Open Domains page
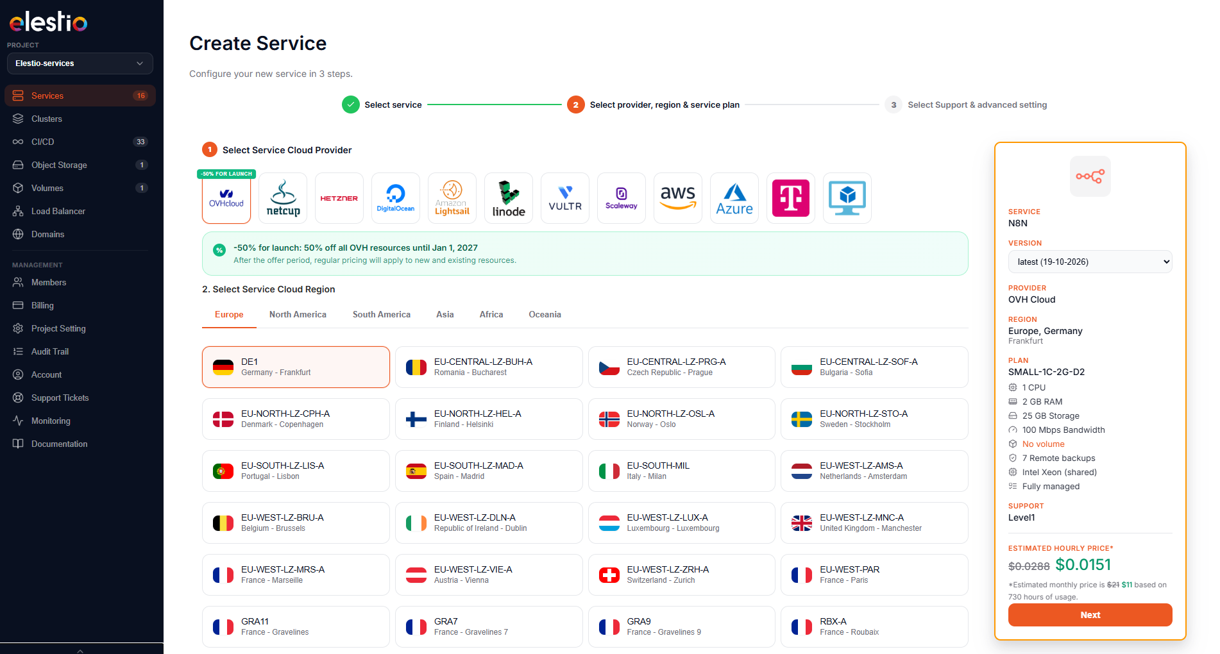The height and width of the screenshot is (654, 1220). (x=80, y=234)
